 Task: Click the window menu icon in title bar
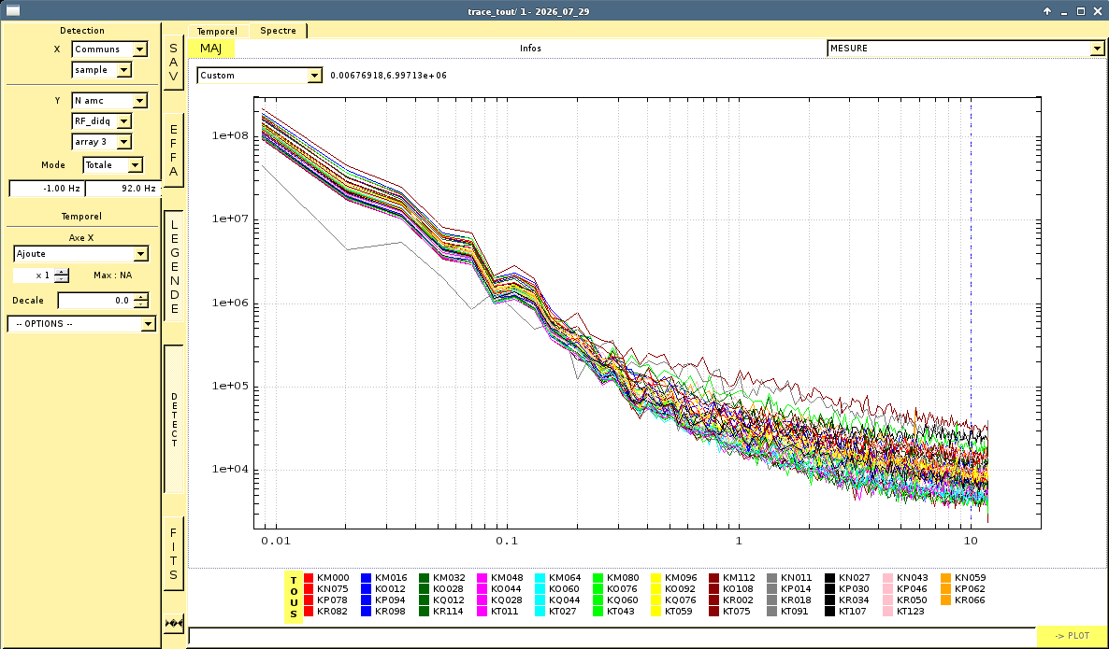coord(13,10)
